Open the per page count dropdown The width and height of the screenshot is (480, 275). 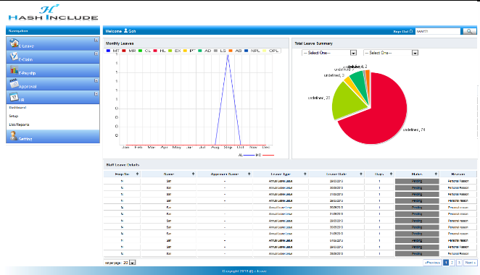pos(132,263)
